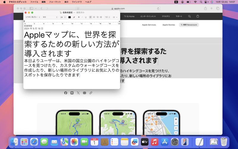Click the right margin marker on the ruler
Screen dimensions: 238x149
pos(119,21)
